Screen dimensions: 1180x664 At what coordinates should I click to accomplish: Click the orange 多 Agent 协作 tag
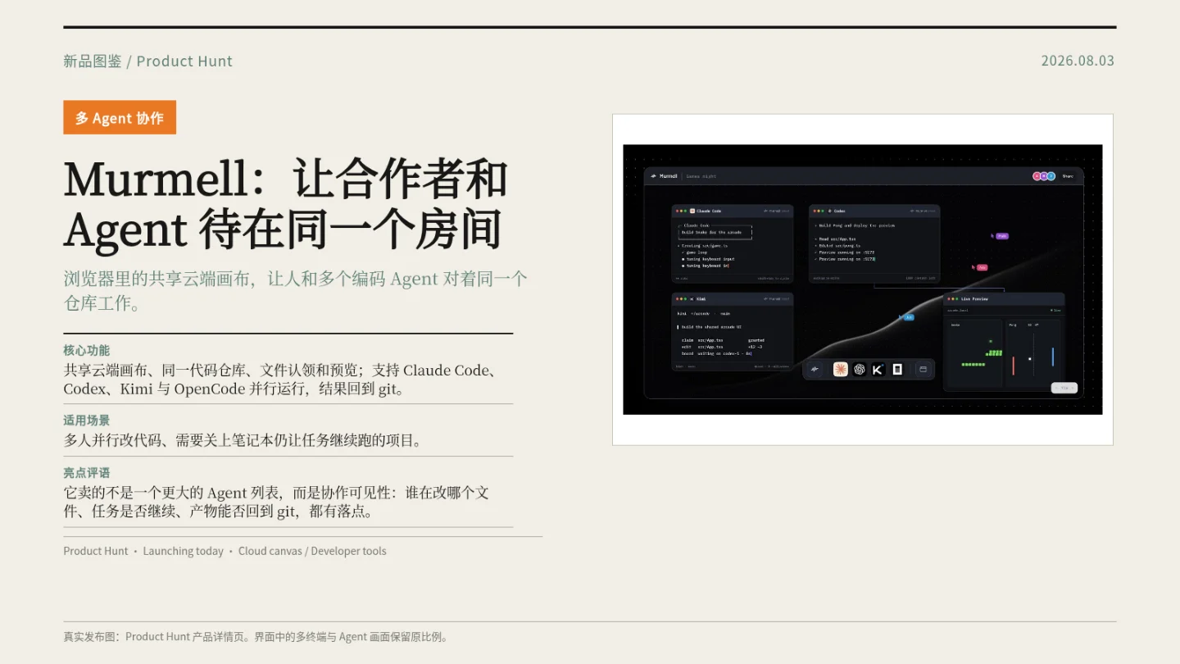120,117
